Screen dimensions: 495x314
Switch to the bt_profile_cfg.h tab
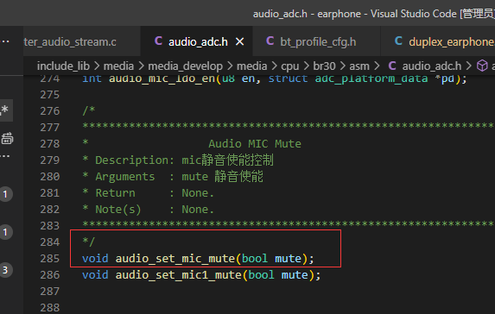click(317, 41)
